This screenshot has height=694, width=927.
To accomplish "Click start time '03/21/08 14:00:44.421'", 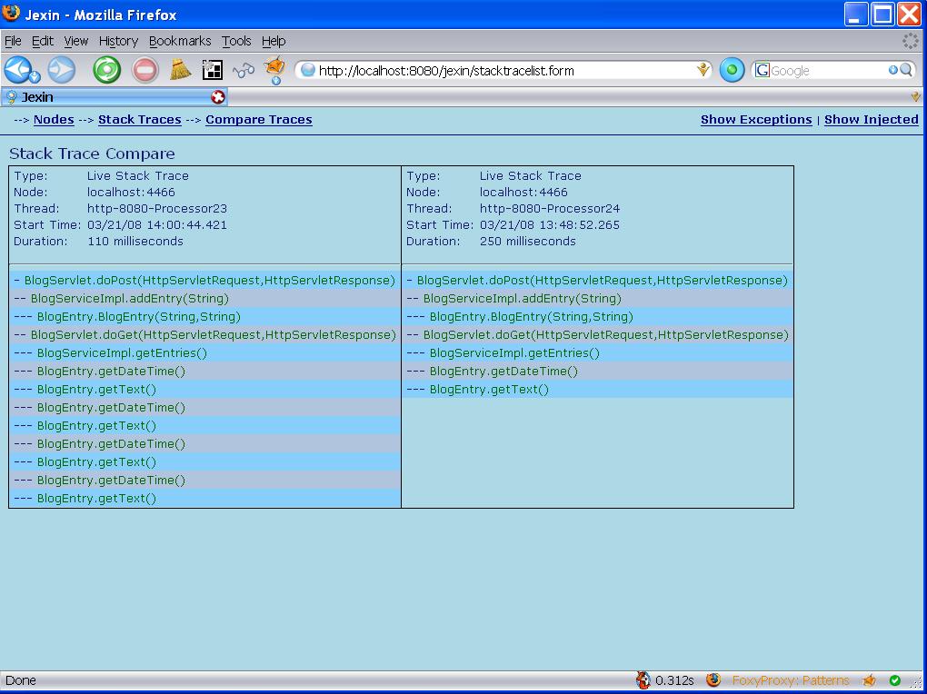I will [x=157, y=225].
